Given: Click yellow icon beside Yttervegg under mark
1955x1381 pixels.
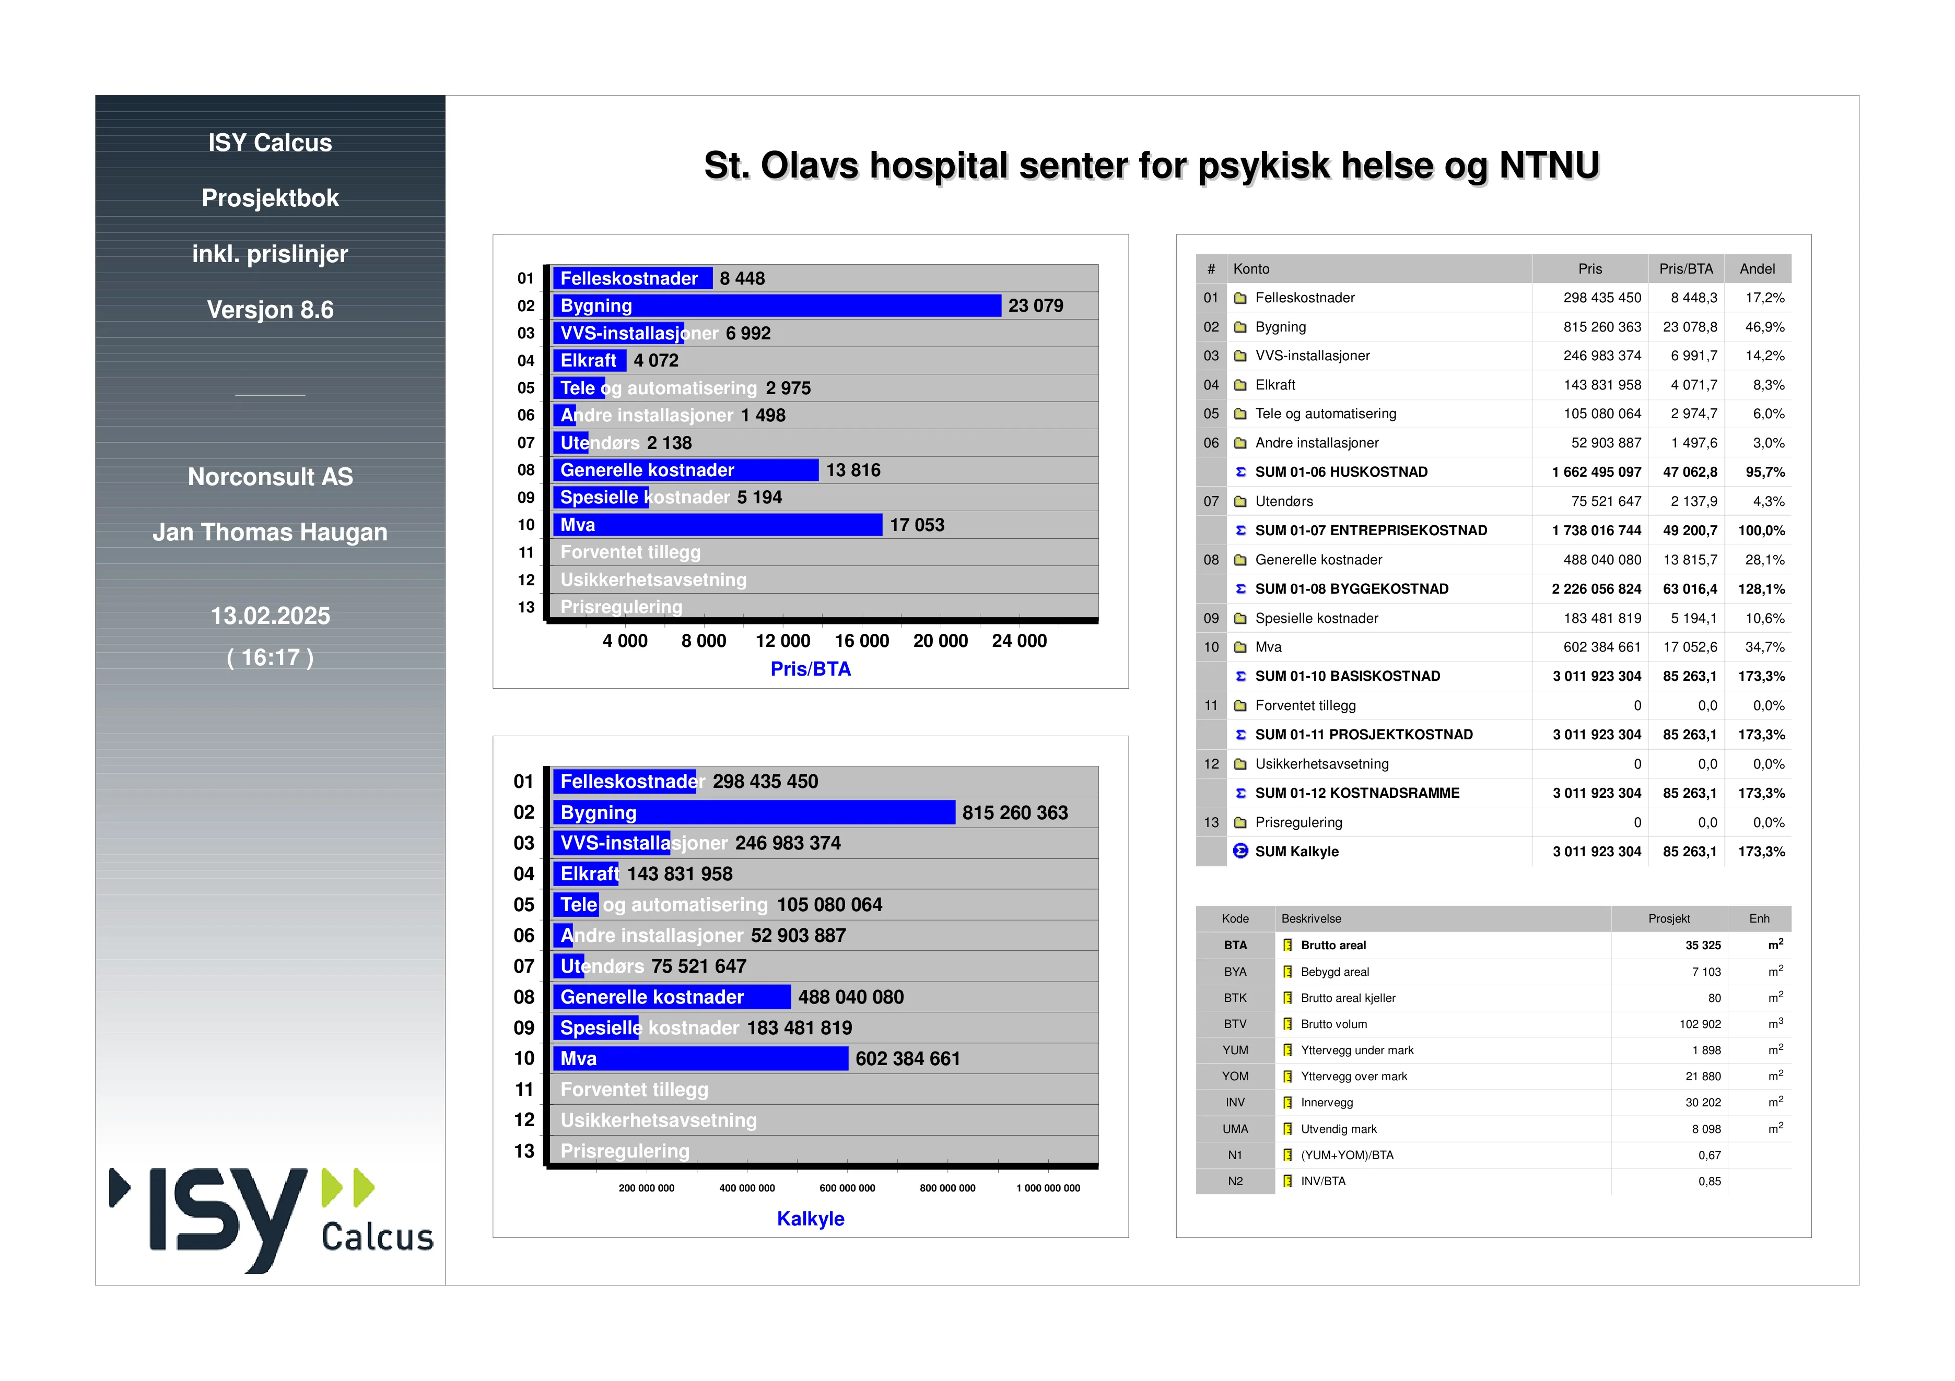Looking at the screenshot, I should click(1287, 1050).
